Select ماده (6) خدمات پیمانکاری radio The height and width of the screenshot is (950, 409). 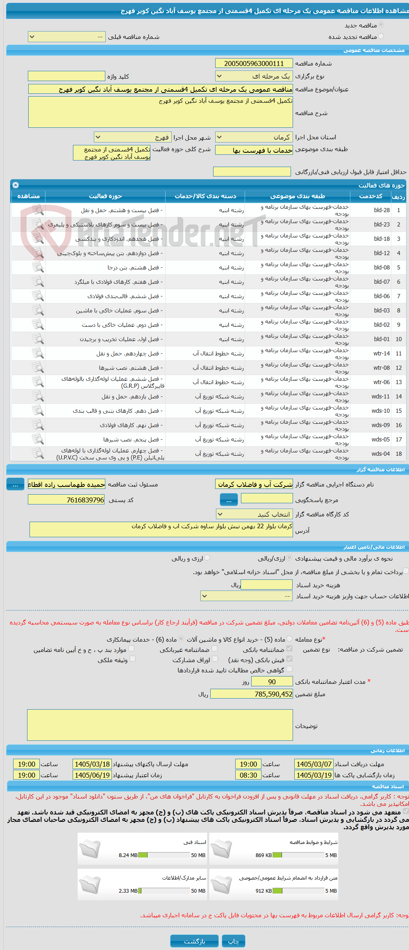(x=181, y=639)
